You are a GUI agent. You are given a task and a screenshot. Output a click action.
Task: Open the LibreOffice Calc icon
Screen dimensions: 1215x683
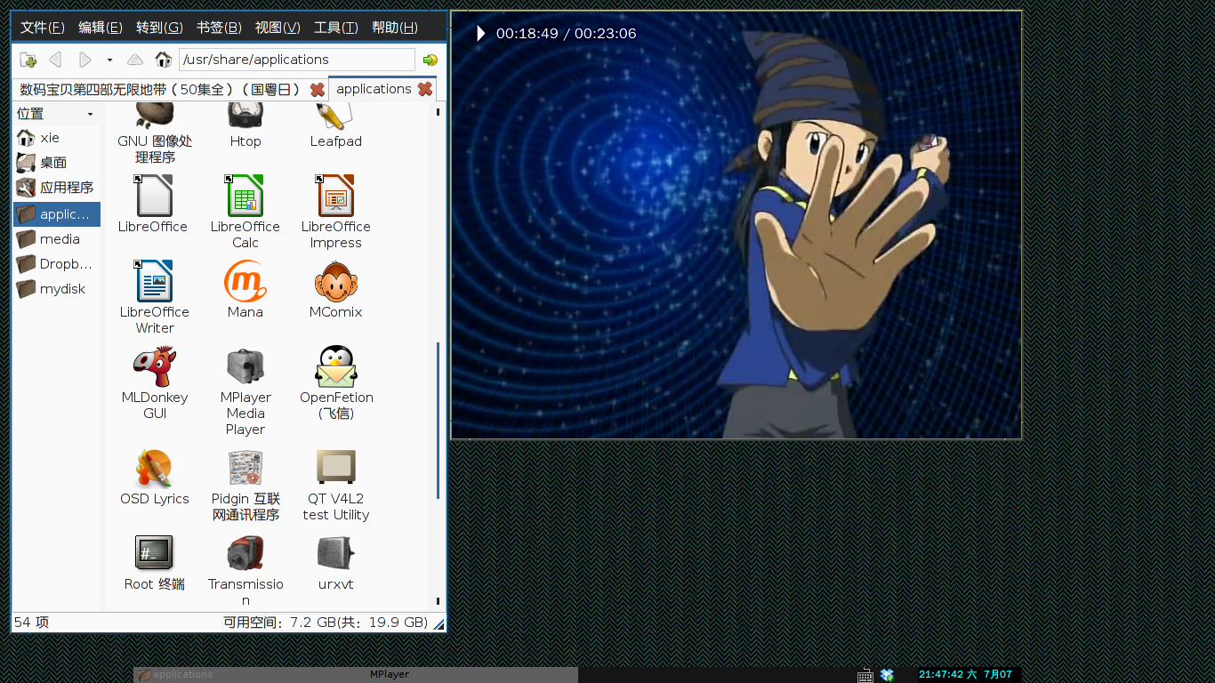pyautogui.click(x=245, y=196)
